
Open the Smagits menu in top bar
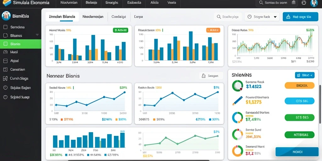pyautogui.click(x=112, y=3)
